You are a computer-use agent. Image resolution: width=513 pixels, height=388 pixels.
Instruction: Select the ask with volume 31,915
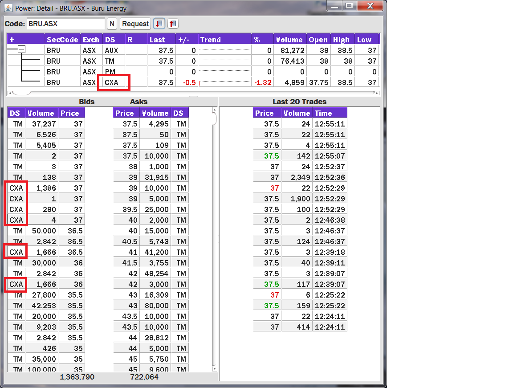[x=151, y=177]
